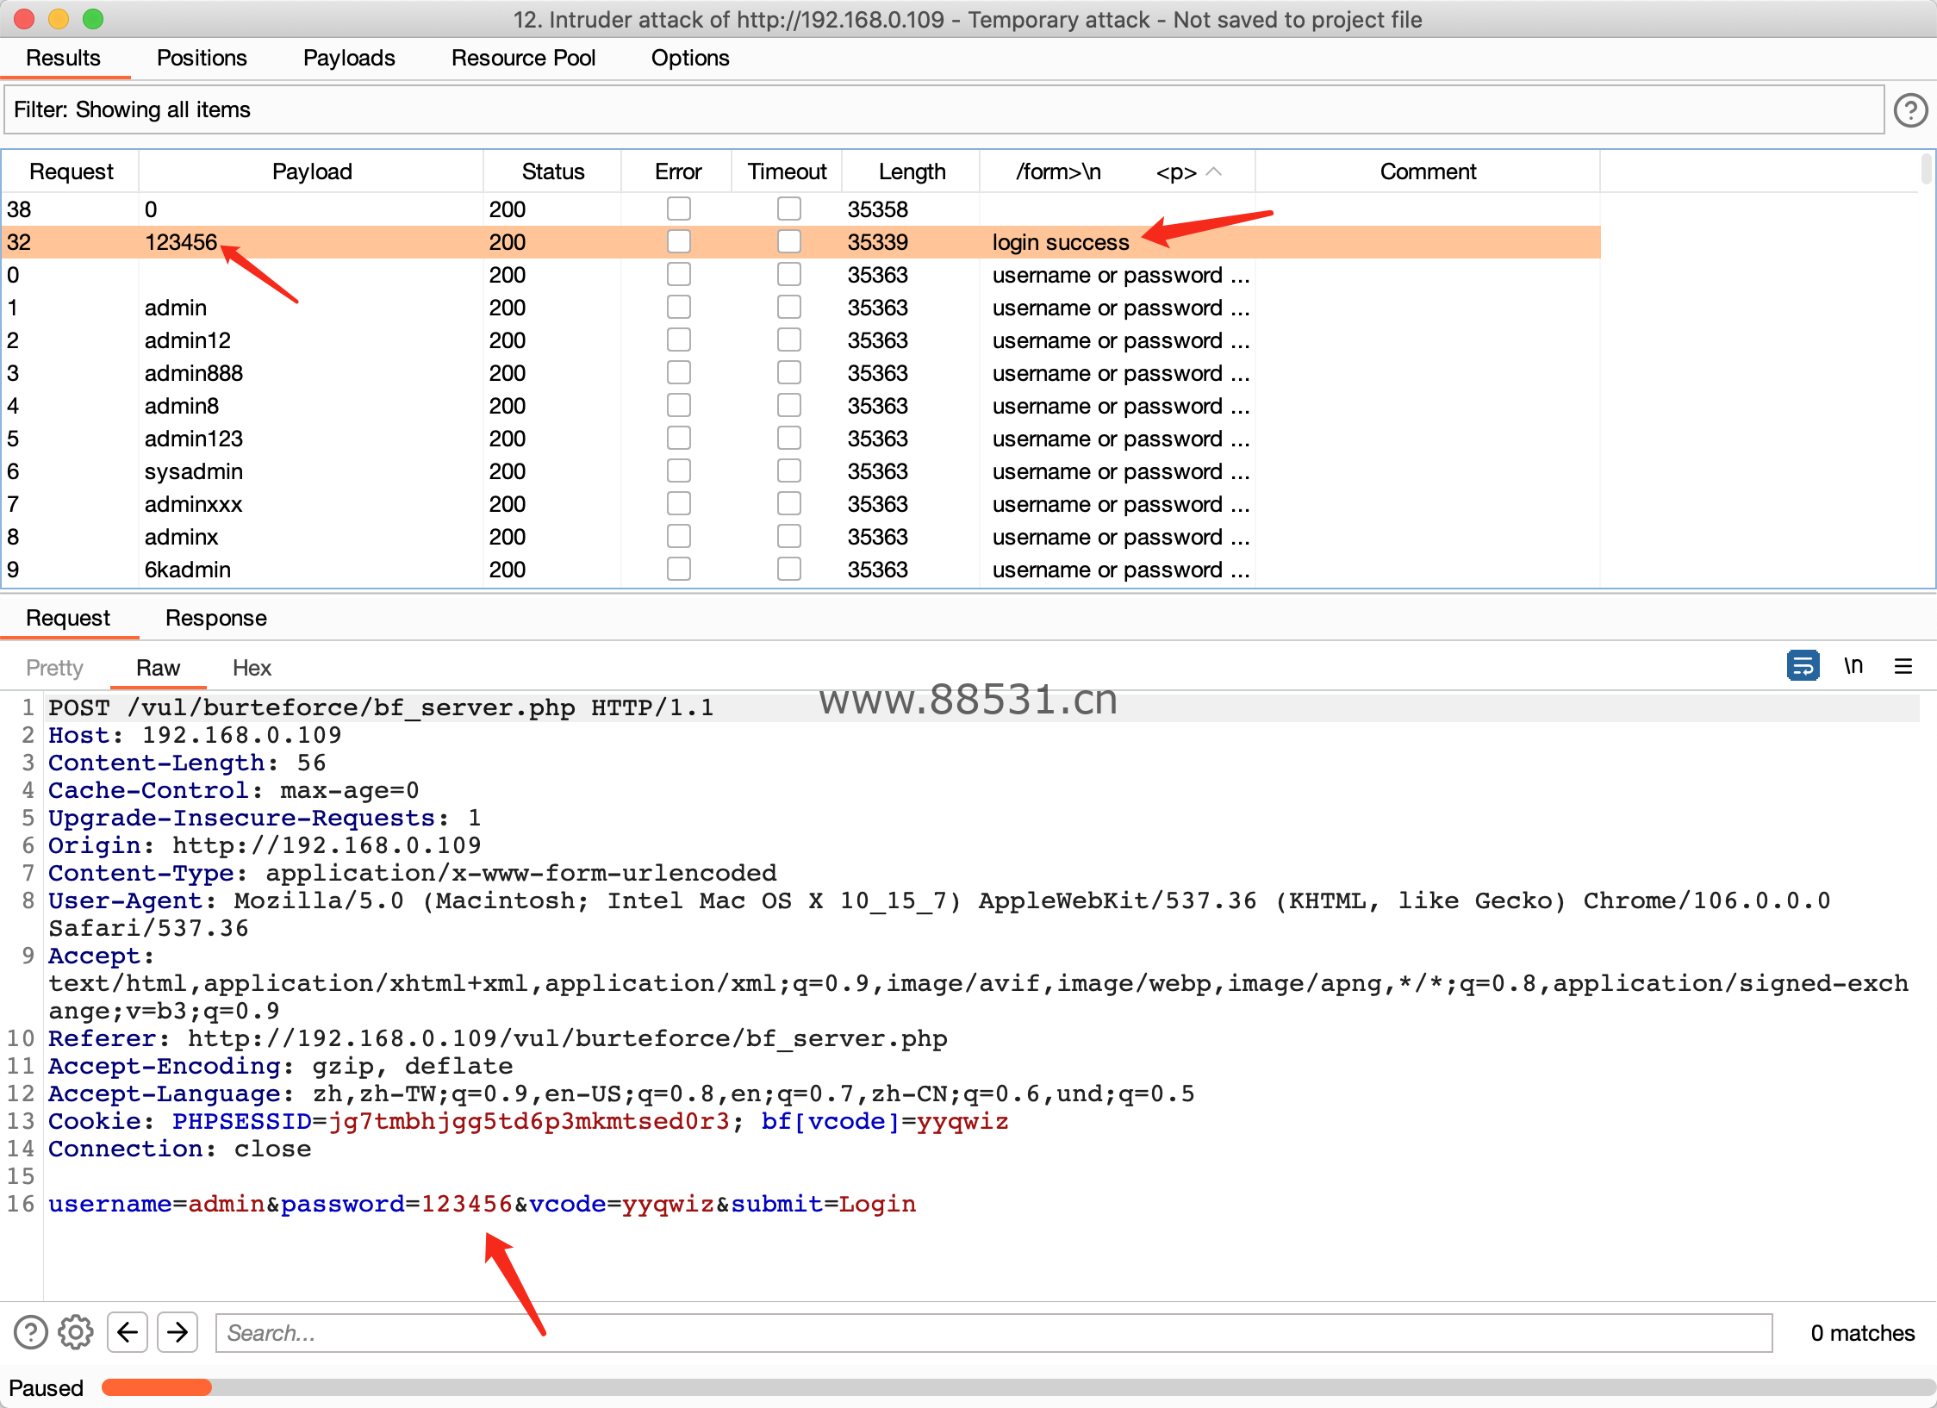Open the Payloads tab
Viewport: 1937px width, 1408px height.
[x=349, y=58]
